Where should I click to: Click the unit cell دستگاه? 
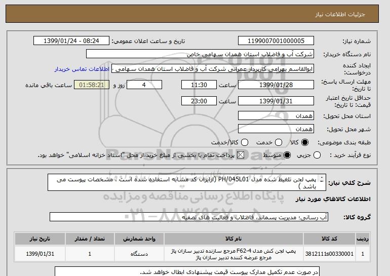139,254
